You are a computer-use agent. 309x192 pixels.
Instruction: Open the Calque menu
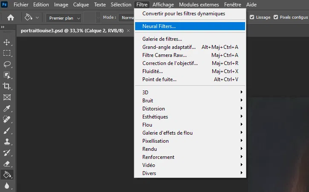coord(81,5)
